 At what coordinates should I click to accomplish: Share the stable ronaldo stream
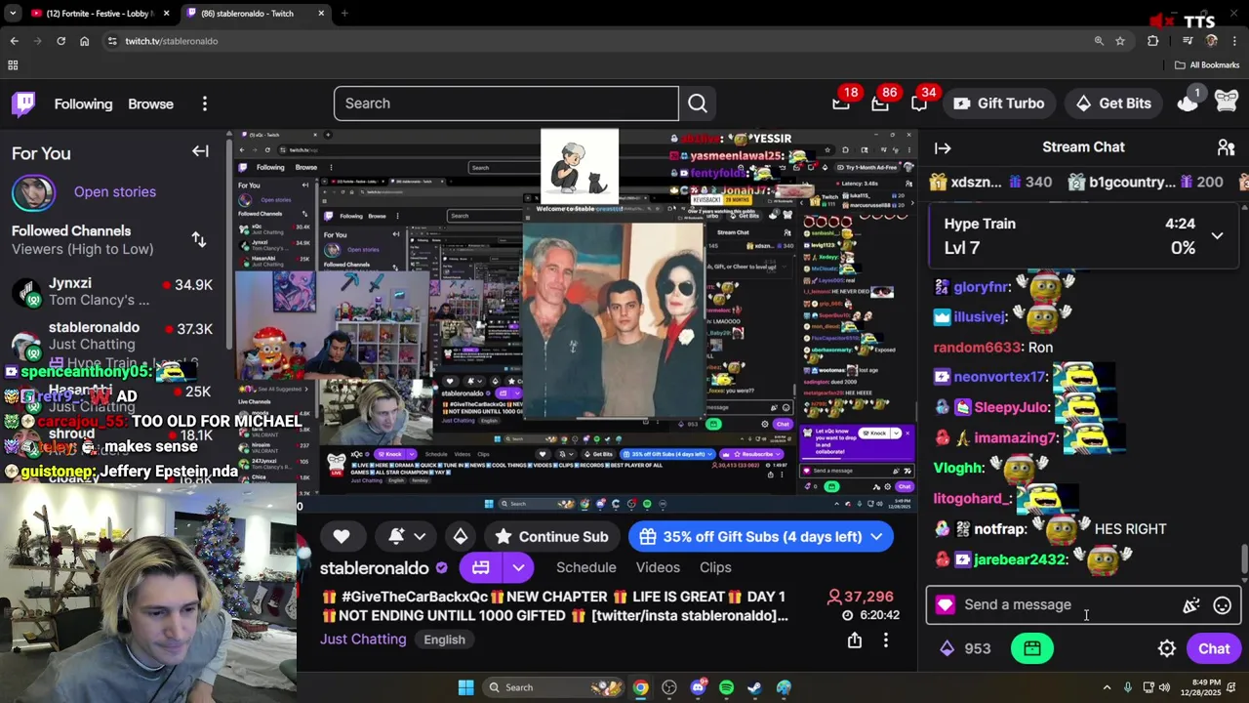(x=855, y=640)
